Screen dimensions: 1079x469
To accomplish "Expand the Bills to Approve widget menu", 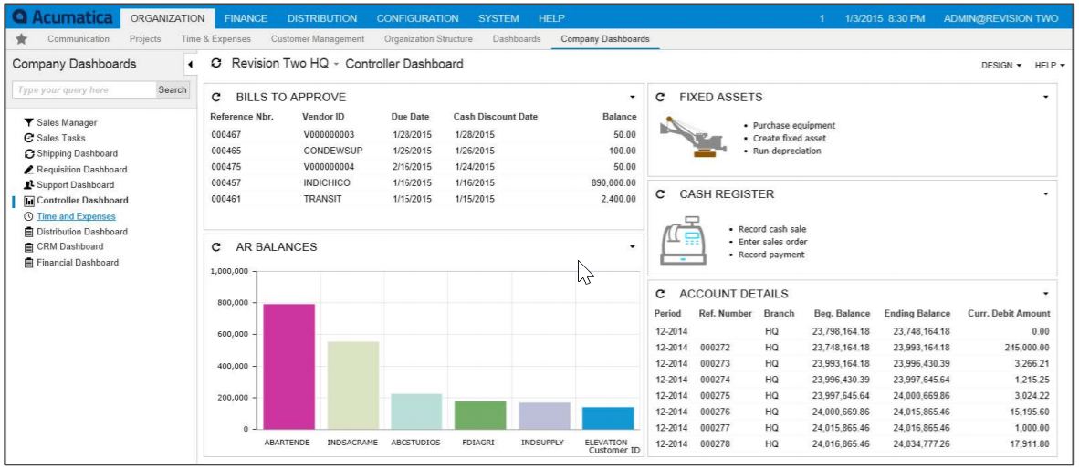I will 632,98.
